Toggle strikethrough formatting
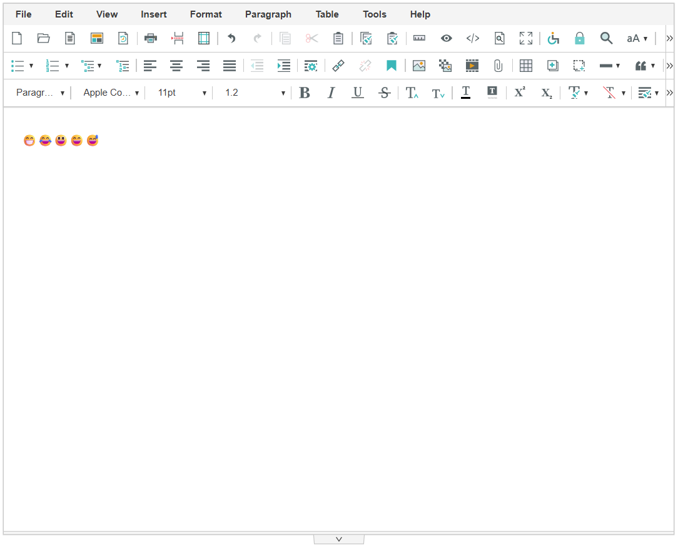This screenshot has width=678, height=546. tap(384, 93)
